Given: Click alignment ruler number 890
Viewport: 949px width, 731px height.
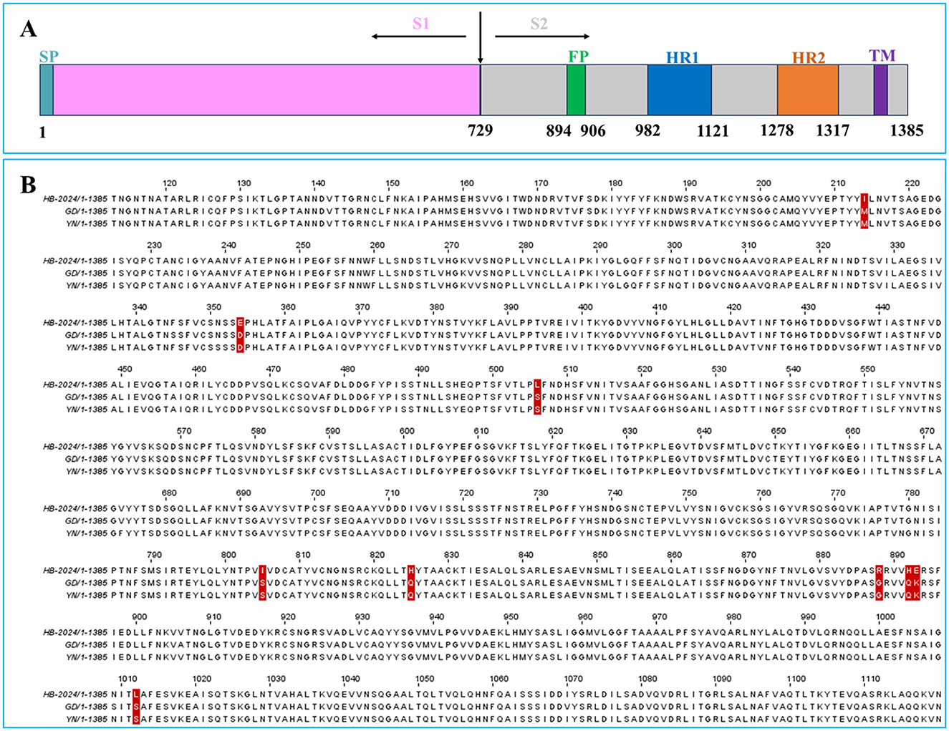Looking at the screenshot, I should (x=897, y=555).
